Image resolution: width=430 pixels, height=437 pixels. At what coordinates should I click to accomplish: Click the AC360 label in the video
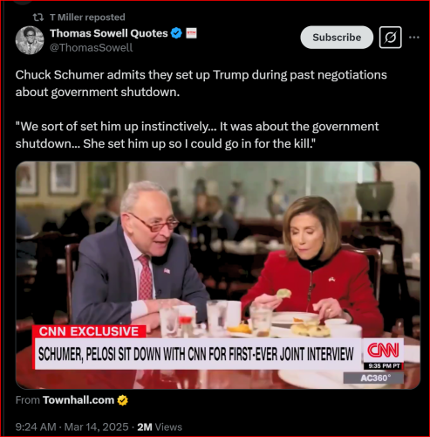373,378
